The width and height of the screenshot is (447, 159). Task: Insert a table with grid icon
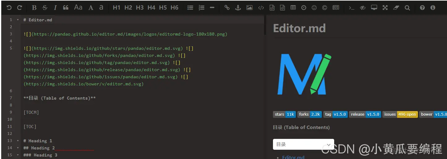coord(293,8)
